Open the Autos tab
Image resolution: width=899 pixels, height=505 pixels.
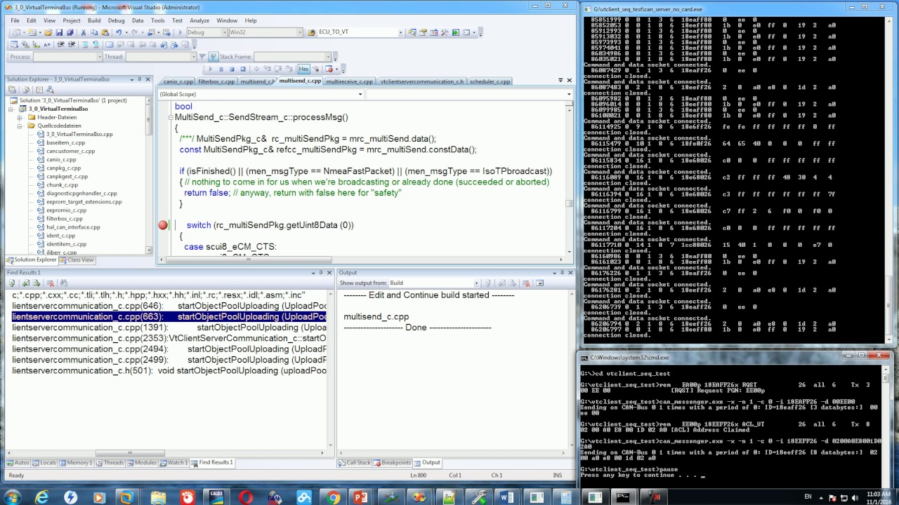[18, 463]
